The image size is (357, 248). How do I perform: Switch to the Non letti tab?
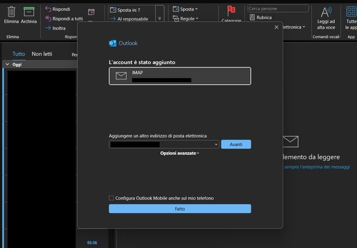[x=42, y=54]
